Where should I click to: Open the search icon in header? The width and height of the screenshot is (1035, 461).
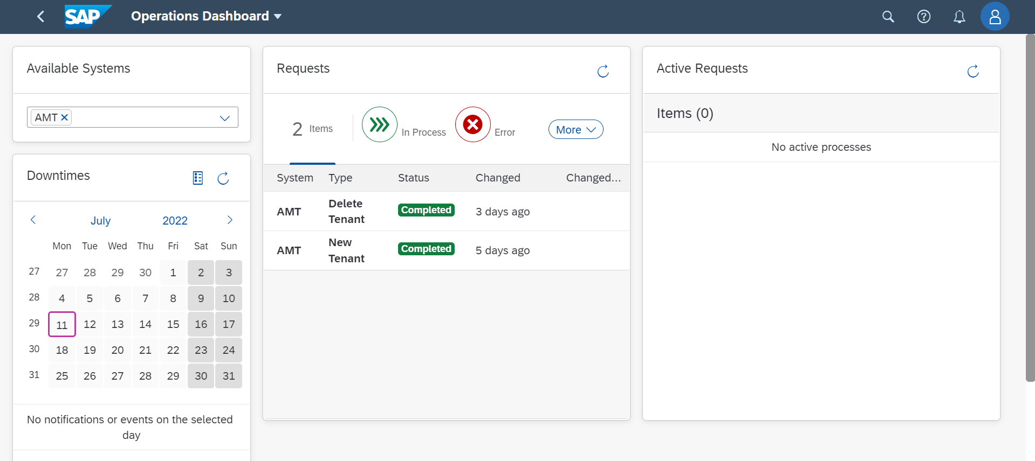[888, 17]
